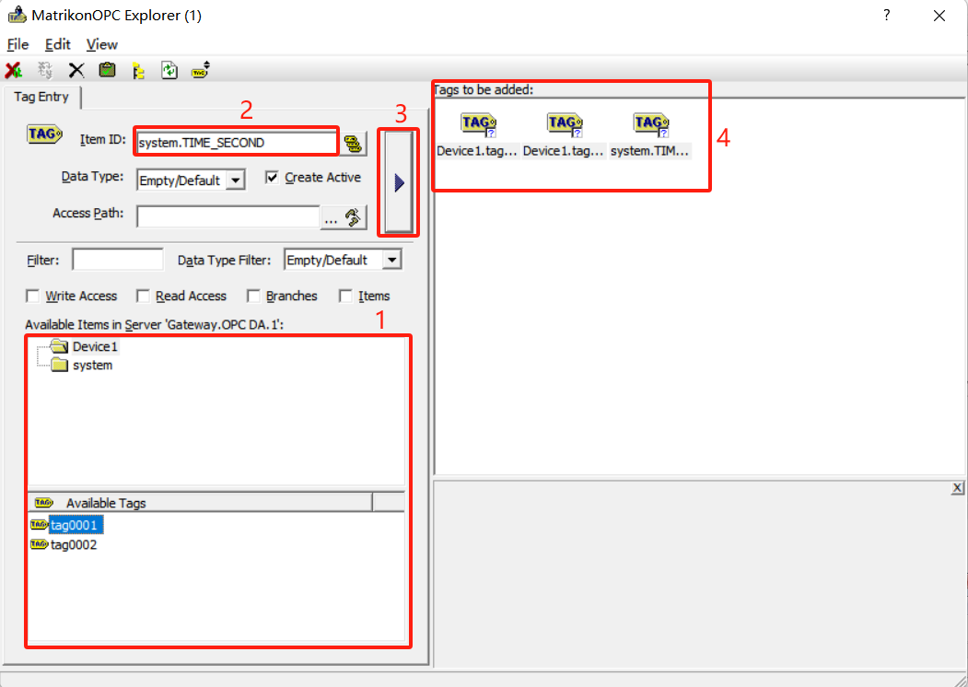Select the Tag Entry tab
Screen dimensions: 968x687
tap(41, 97)
